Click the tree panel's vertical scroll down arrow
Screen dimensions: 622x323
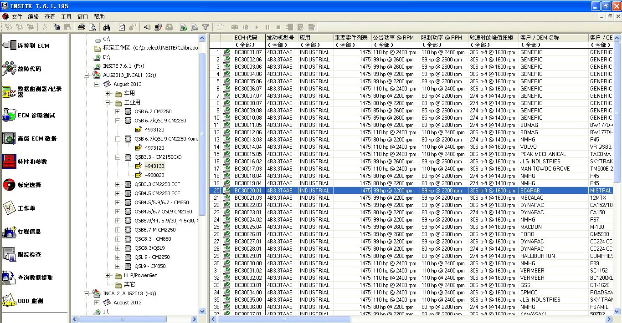203,312
